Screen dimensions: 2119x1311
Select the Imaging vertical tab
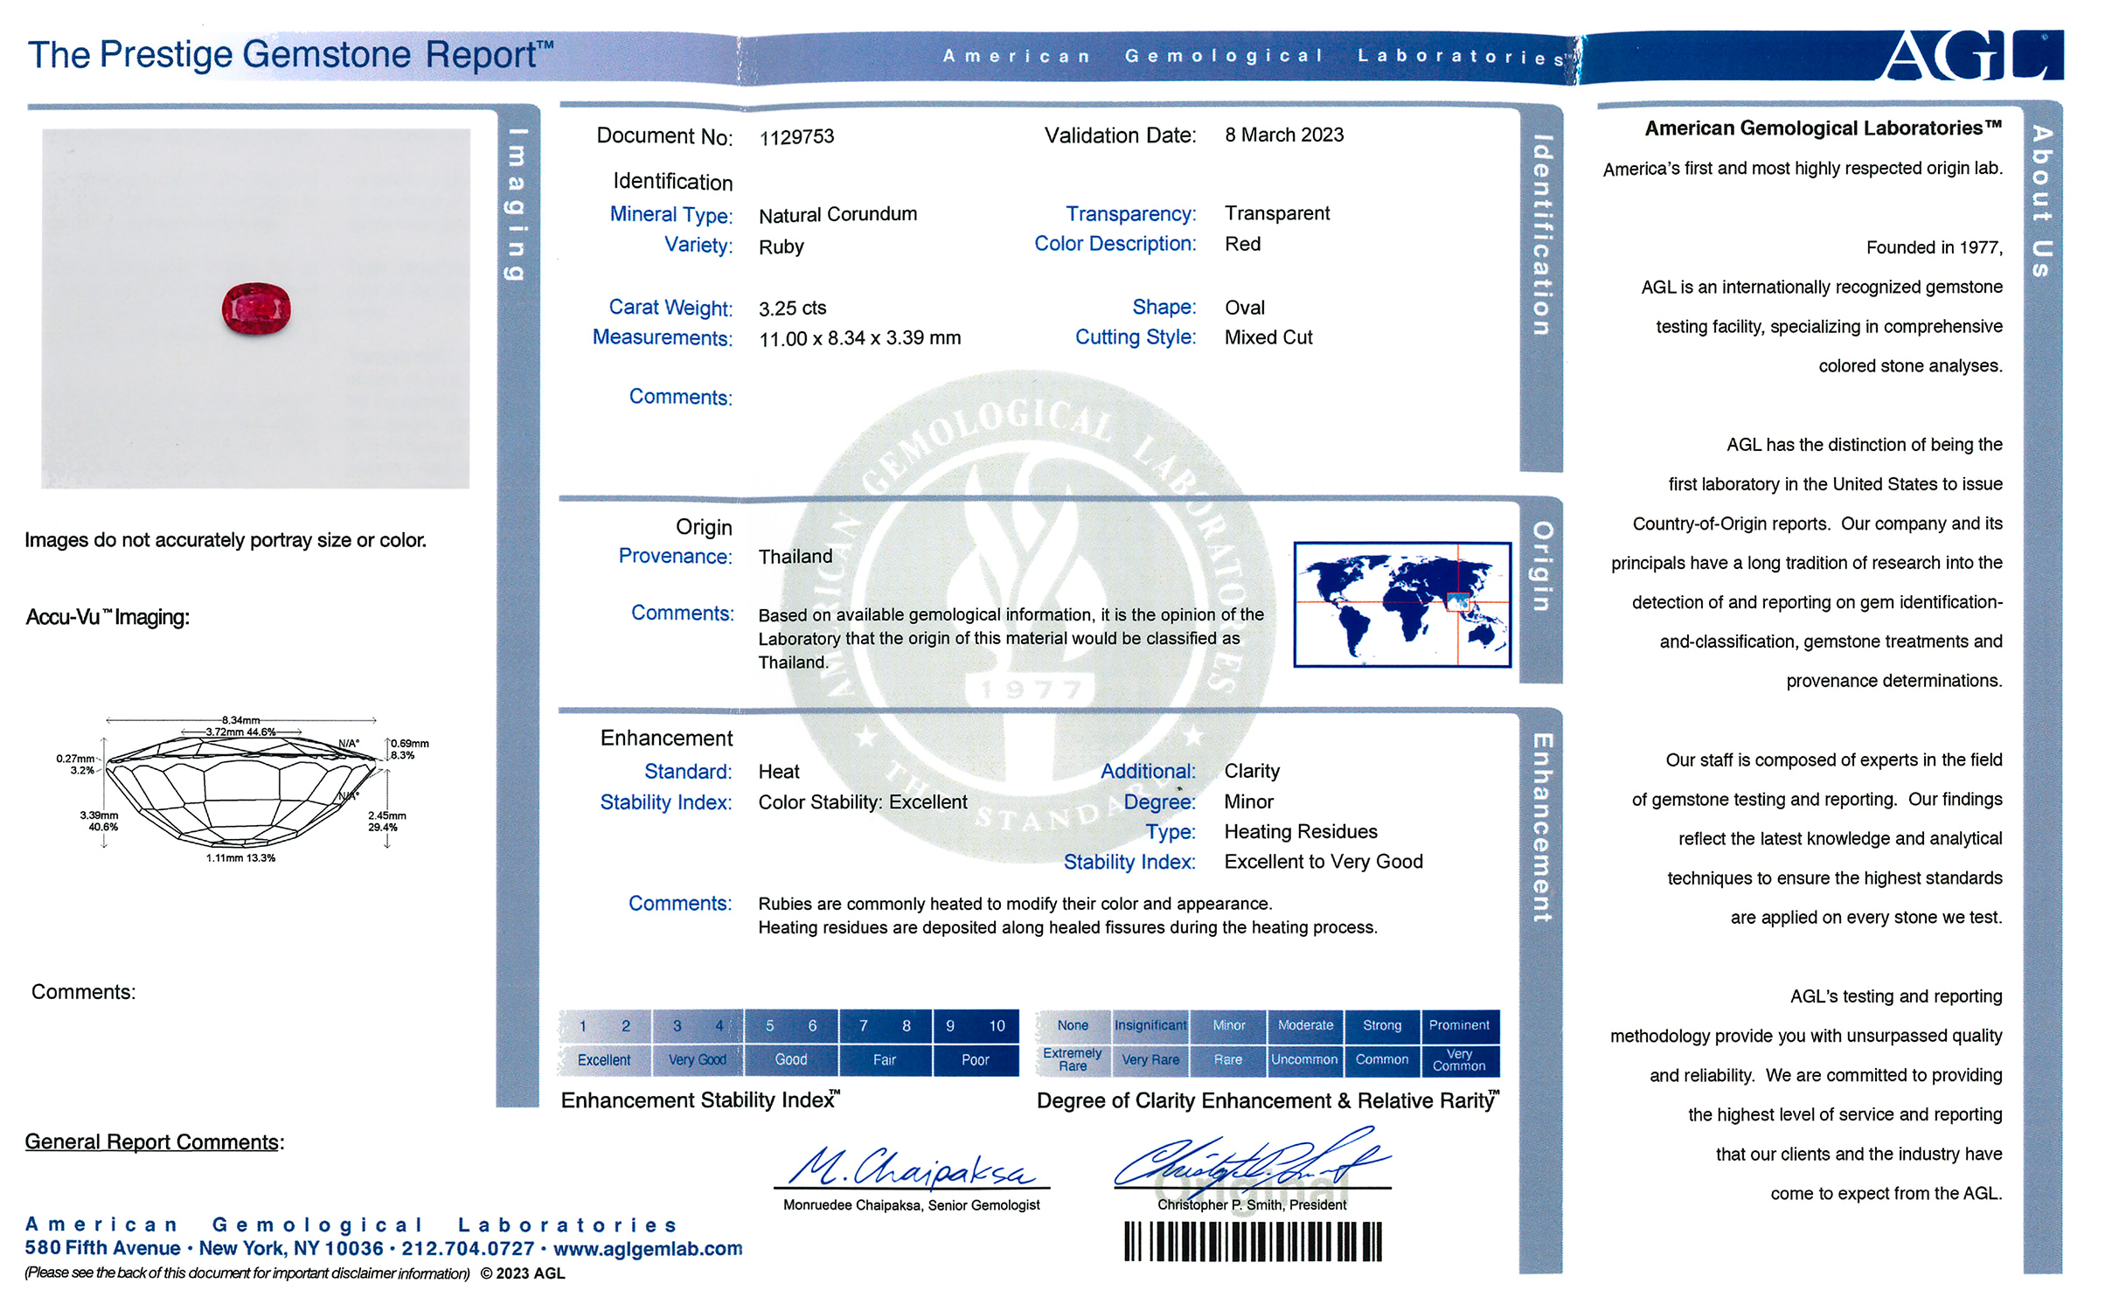pos(518,205)
